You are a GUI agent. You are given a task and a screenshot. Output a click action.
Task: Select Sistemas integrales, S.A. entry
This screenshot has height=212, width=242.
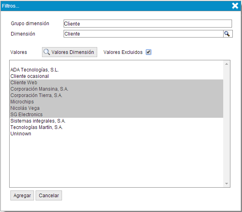[38, 121]
